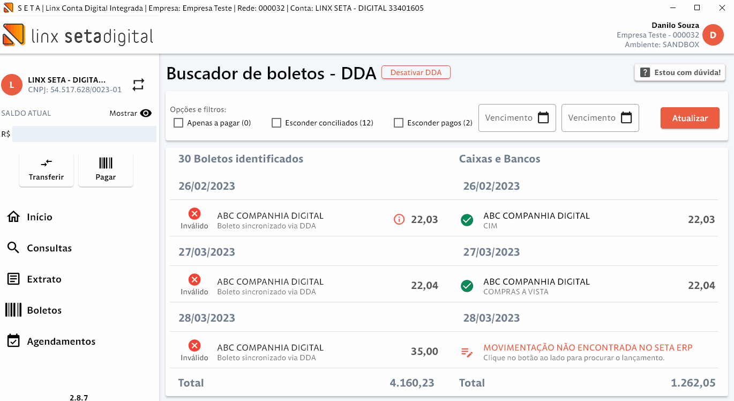Screen dimensions: 734x401
Task: Check Esconder pagos checkbox
Action: [399, 123]
